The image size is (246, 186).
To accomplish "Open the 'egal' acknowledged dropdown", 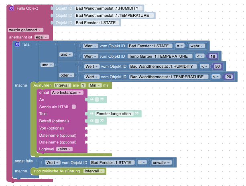I will (x=42, y=37).
